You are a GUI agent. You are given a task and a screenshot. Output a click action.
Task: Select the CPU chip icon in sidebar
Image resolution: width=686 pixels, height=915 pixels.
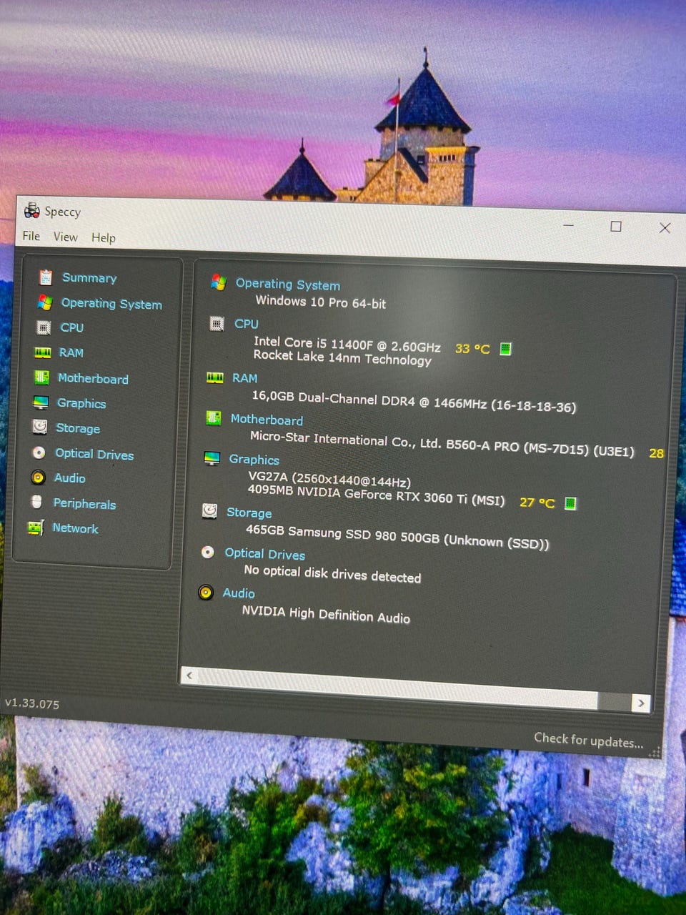point(44,327)
